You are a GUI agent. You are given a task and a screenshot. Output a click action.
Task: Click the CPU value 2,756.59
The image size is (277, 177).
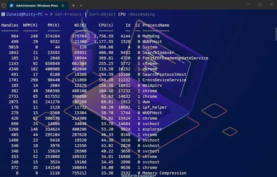[x=104, y=36]
